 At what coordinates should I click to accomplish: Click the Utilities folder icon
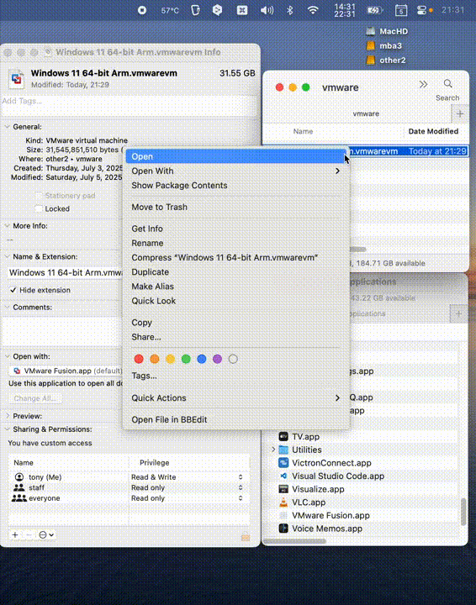click(x=283, y=450)
